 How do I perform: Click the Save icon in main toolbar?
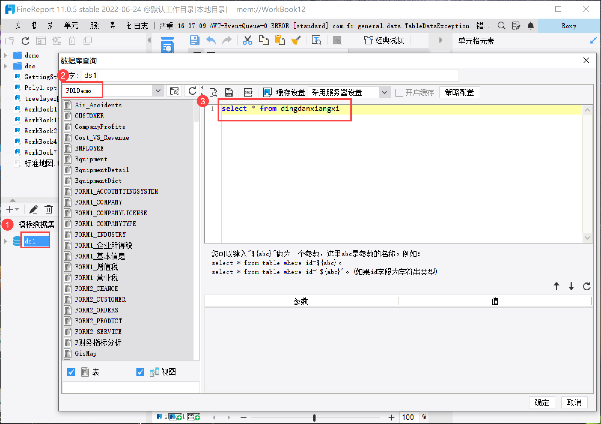tap(194, 40)
